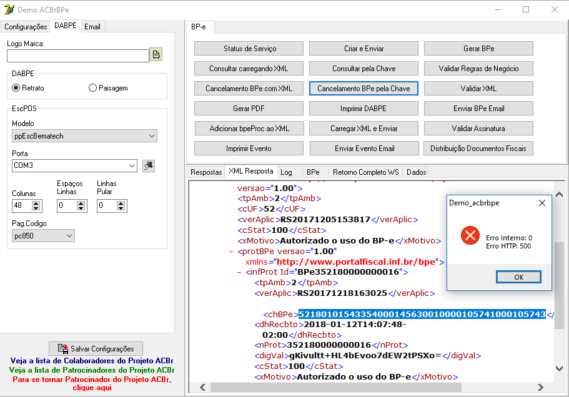The height and width of the screenshot is (397, 569).
Task: Switch to the DABPE tab
Action: (x=66, y=26)
